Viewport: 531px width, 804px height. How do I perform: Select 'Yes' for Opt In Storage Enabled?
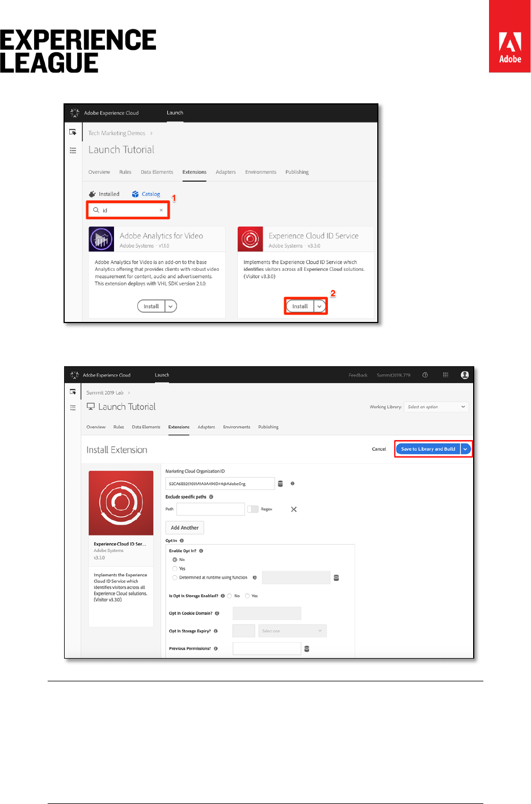[247, 596]
